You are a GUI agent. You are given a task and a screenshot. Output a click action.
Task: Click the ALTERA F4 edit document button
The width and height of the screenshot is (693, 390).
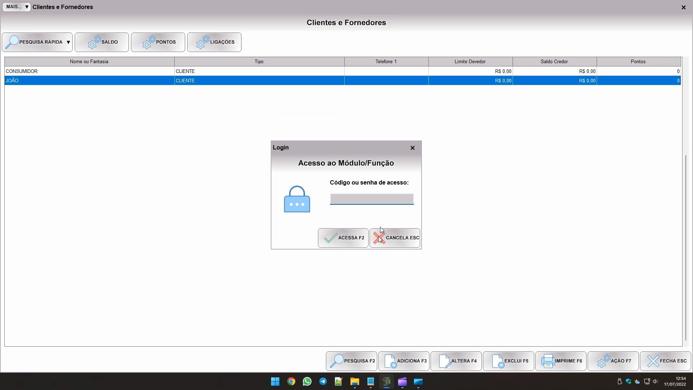pos(456,361)
